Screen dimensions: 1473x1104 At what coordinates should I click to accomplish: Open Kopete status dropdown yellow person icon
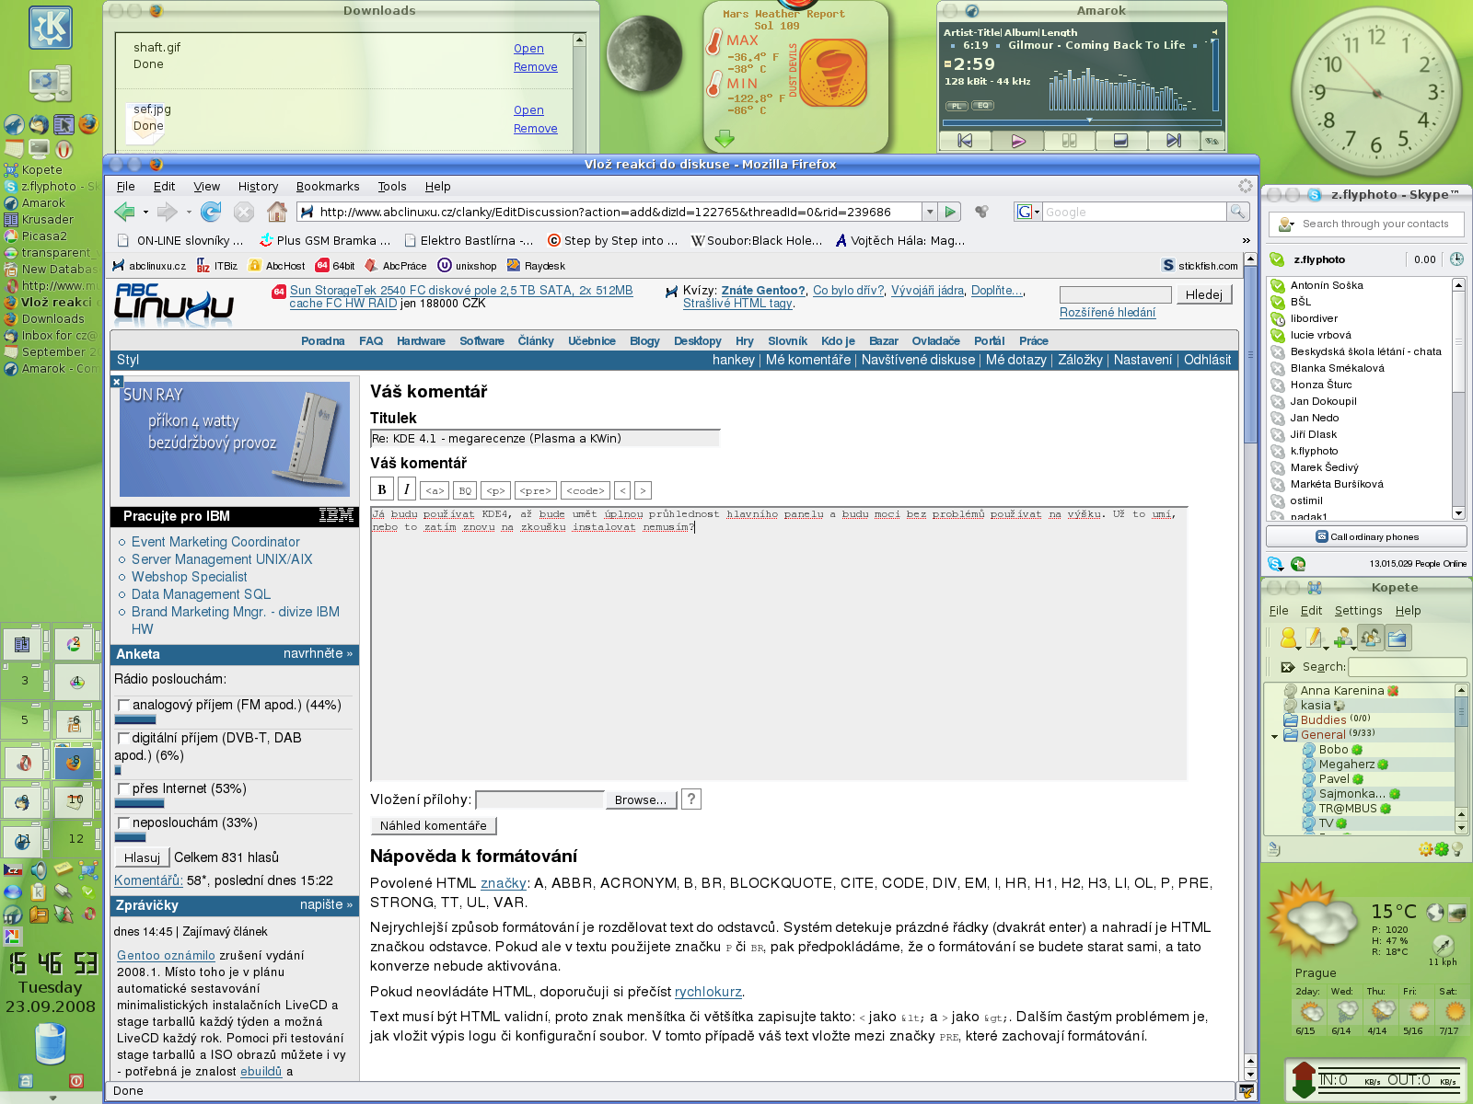(1288, 638)
